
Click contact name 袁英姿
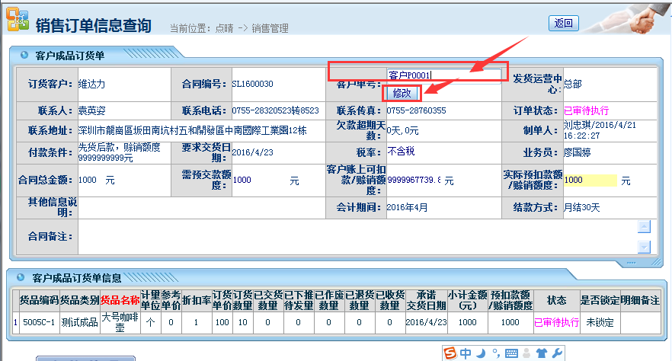(x=91, y=110)
